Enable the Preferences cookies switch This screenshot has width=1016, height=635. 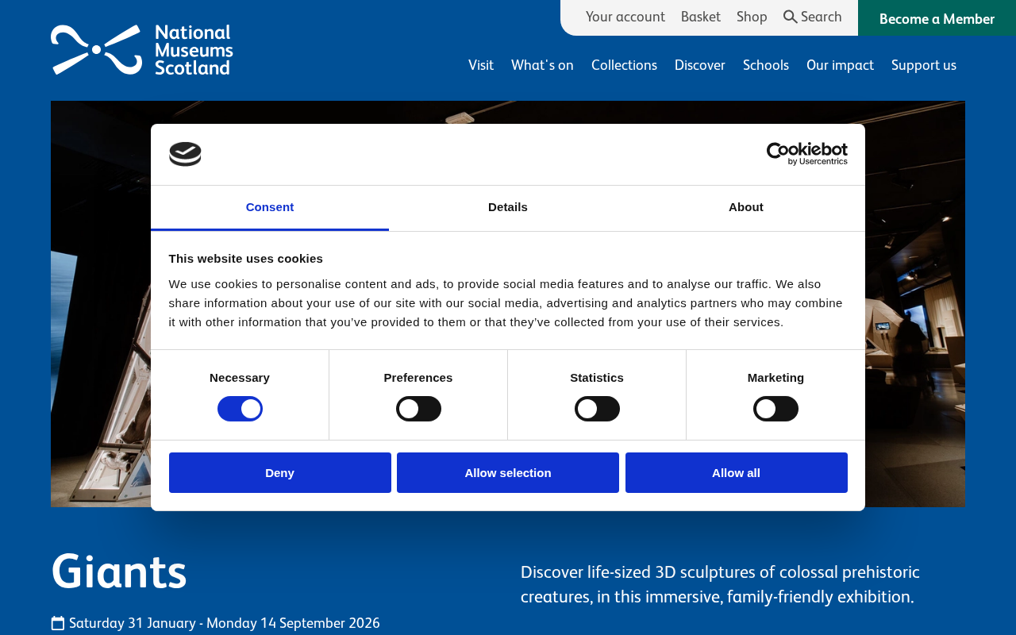click(418, 409)
